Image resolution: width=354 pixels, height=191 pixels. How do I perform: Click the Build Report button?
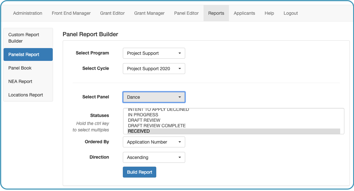(140, 172)
